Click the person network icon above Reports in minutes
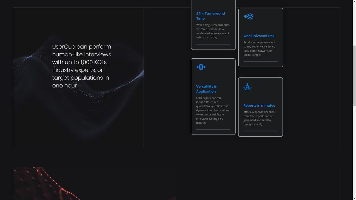Image resolution: width=356 pixels, height=200 pixels. 247,87
